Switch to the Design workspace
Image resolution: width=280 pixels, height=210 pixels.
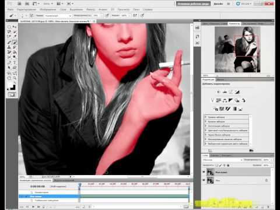pos(218,3)
